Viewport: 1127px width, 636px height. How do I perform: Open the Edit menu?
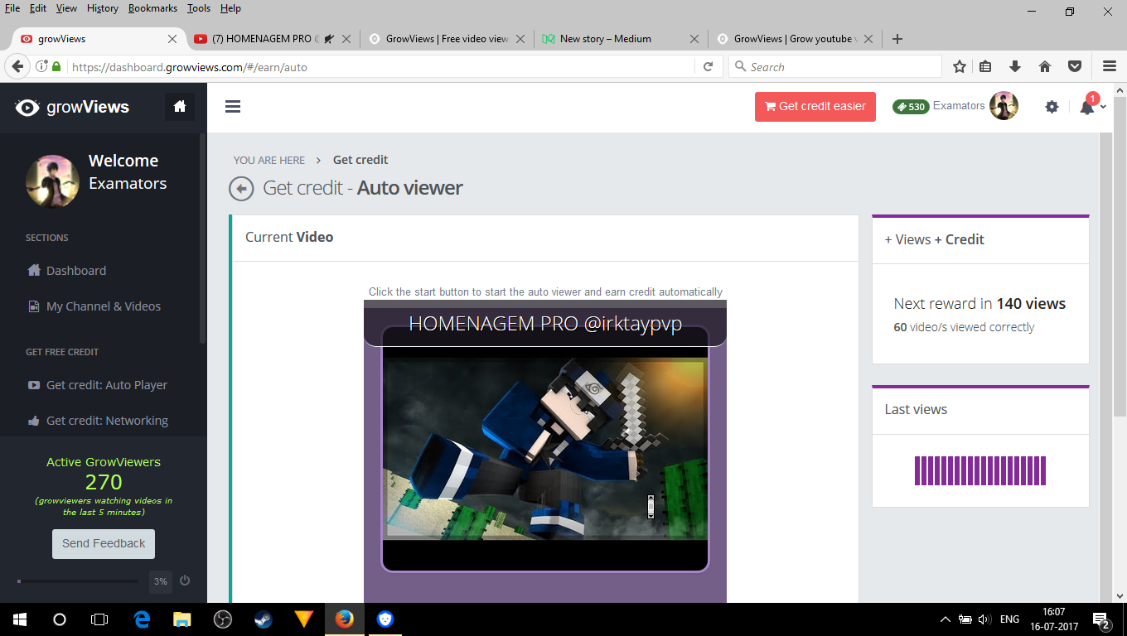tap(38, 8)
